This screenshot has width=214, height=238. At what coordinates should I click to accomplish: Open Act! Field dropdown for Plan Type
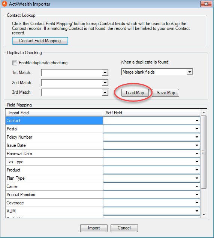pyautogui.click(x=197, y=178)
